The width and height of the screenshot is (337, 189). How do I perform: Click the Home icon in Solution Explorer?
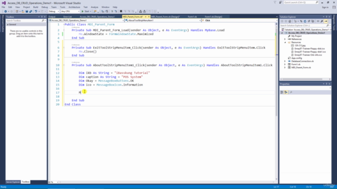coord(290,21)
